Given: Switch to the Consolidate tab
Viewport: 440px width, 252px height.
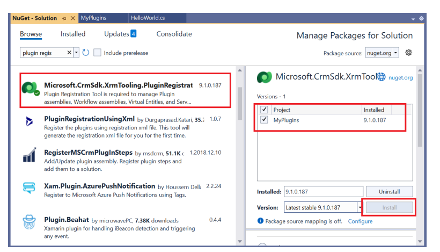Looking at the screenshot, I should coord(174,34).
